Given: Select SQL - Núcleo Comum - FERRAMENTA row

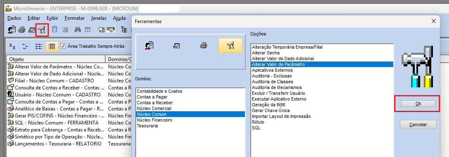Looking at the screenshot, I should click(x=69, y=123).
